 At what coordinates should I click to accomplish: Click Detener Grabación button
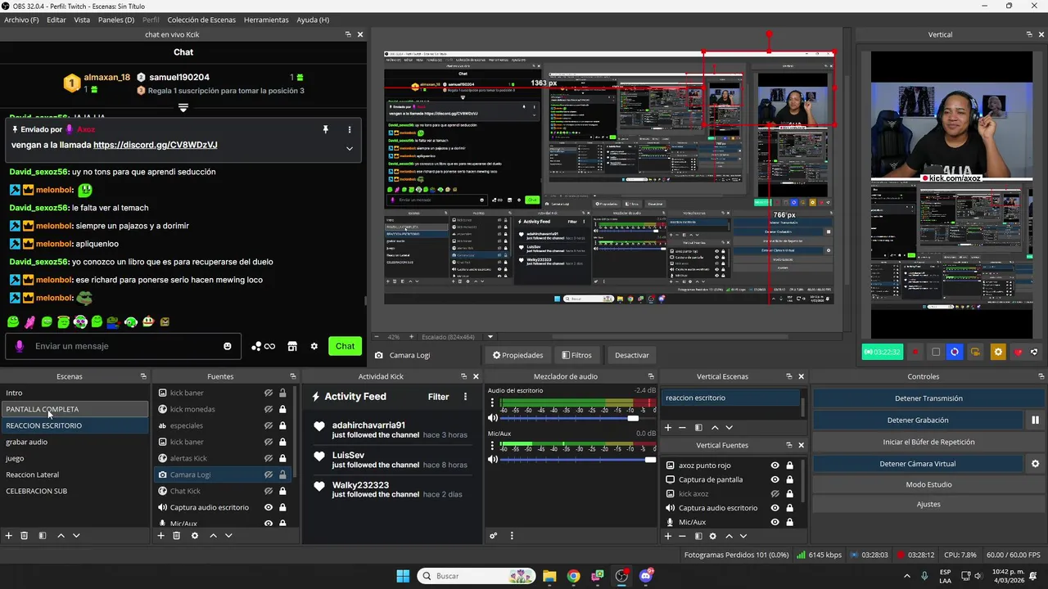click(x=918, y=420)
